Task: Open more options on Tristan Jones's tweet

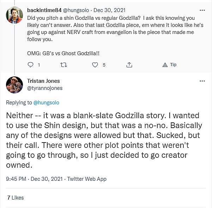Action: [x=202, y=81]
